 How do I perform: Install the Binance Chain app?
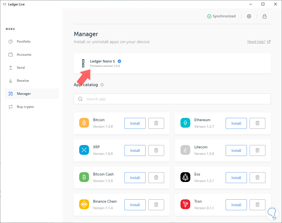(x=135, y=205)
